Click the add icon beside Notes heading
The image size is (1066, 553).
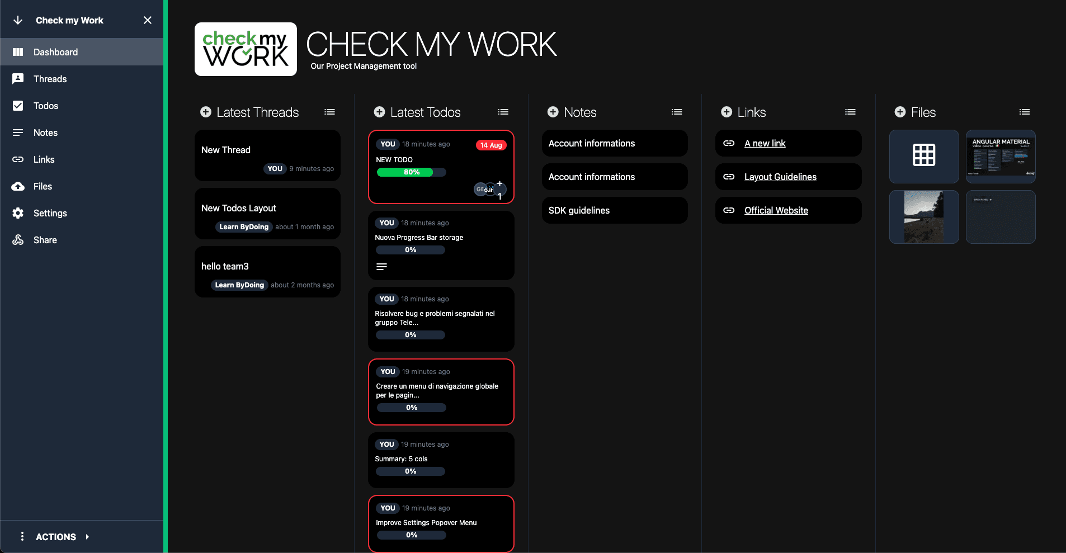coord(553,112)
